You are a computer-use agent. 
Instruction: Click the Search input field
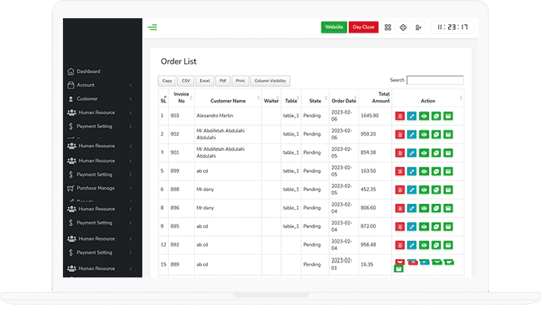pos(434,80)
